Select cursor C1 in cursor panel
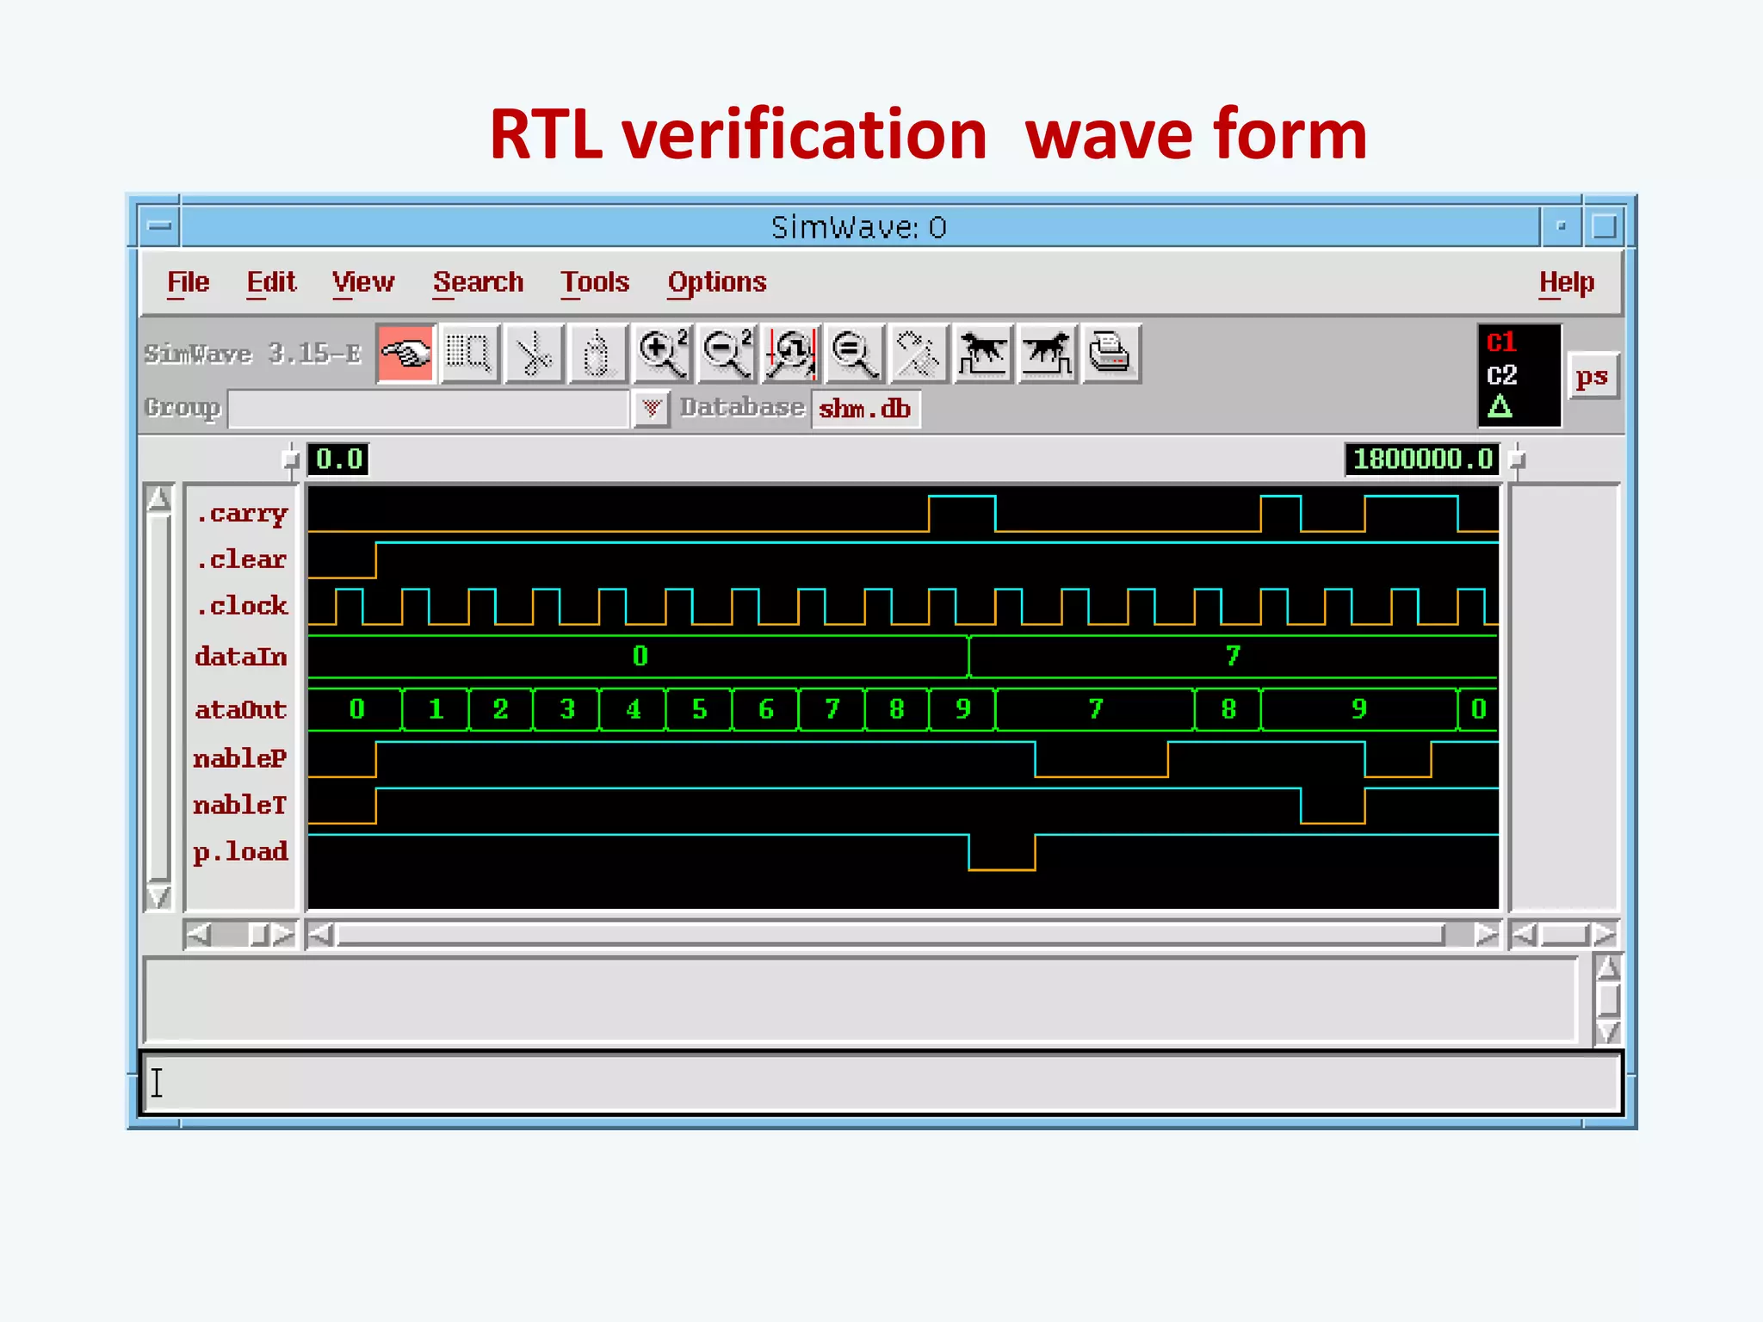This screenshot has height=1322, width=1763. click(1501, 342)
